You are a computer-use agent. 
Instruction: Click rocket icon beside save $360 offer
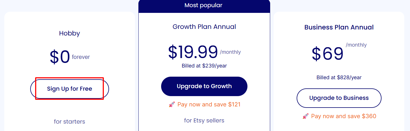(x=306, y=116)
